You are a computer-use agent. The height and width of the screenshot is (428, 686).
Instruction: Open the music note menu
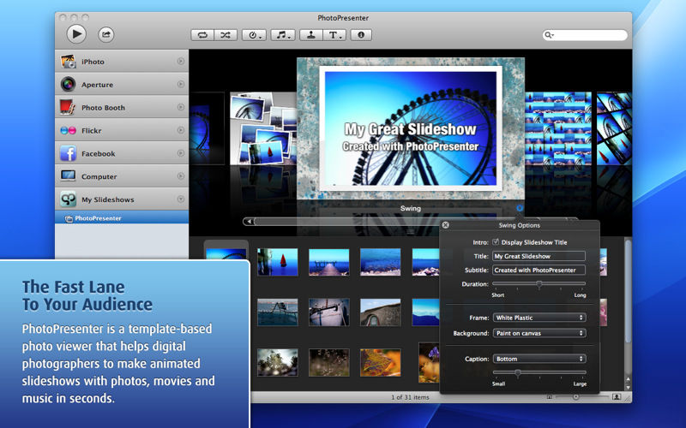point(283,35)
